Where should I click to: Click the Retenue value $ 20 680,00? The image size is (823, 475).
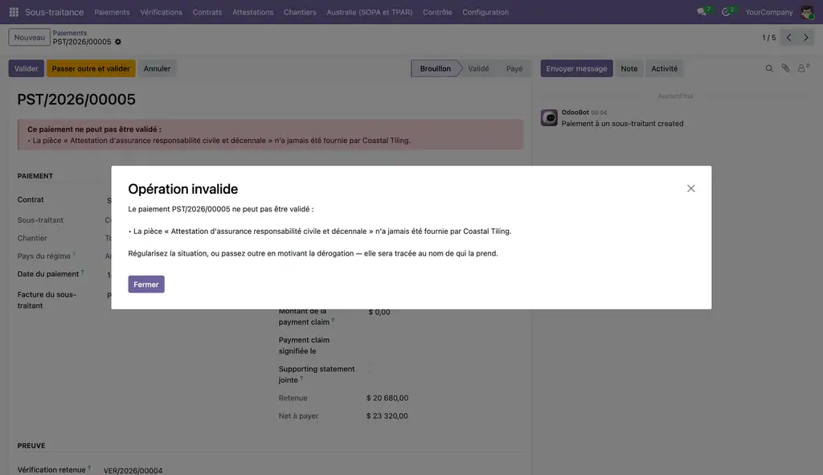point(387,399)
